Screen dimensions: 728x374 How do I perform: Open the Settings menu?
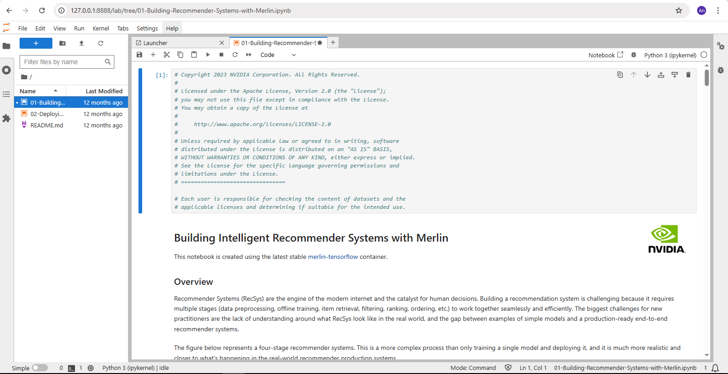147,28
